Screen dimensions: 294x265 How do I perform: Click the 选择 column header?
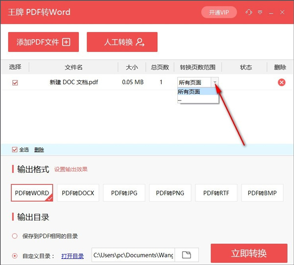tap(15, 67)
